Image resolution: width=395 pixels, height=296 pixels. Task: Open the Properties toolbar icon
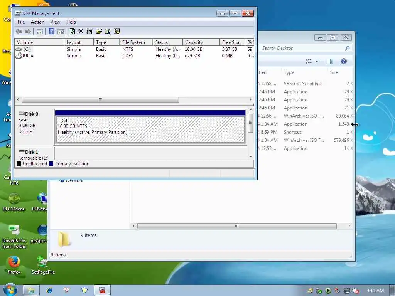click(x=90, y=31)
